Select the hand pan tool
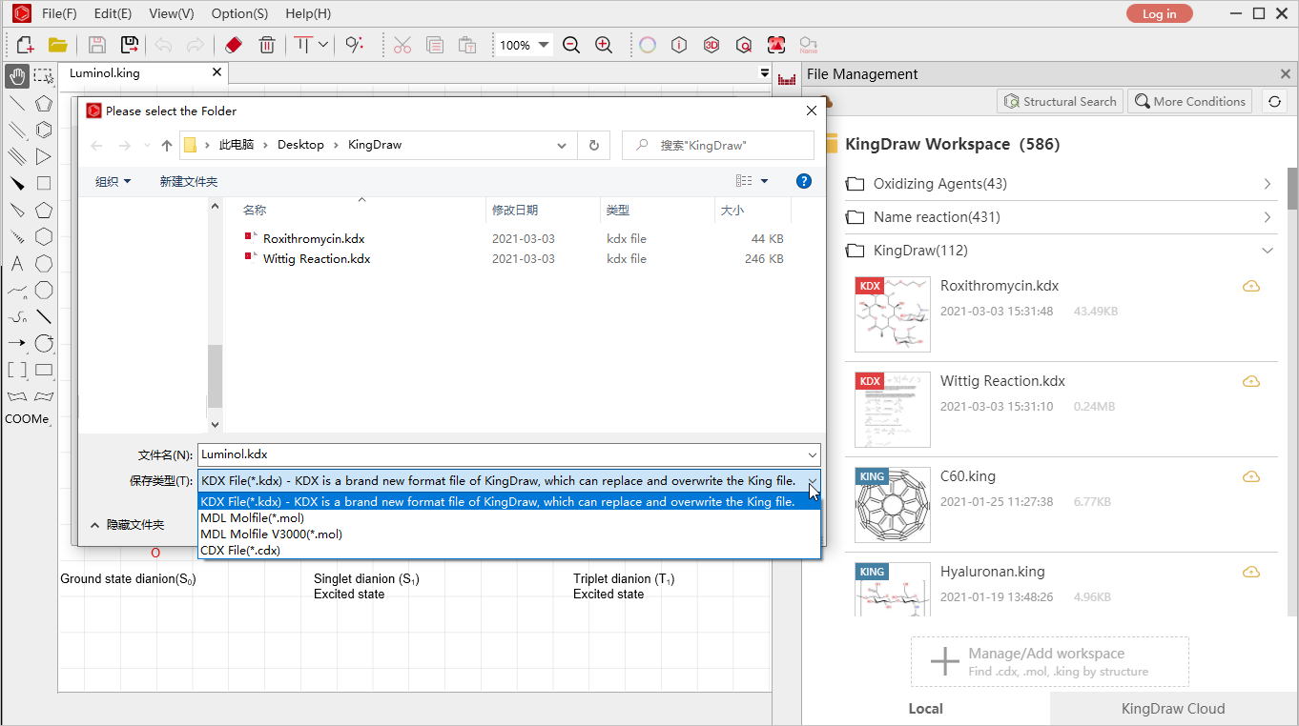 coord(17,76)
